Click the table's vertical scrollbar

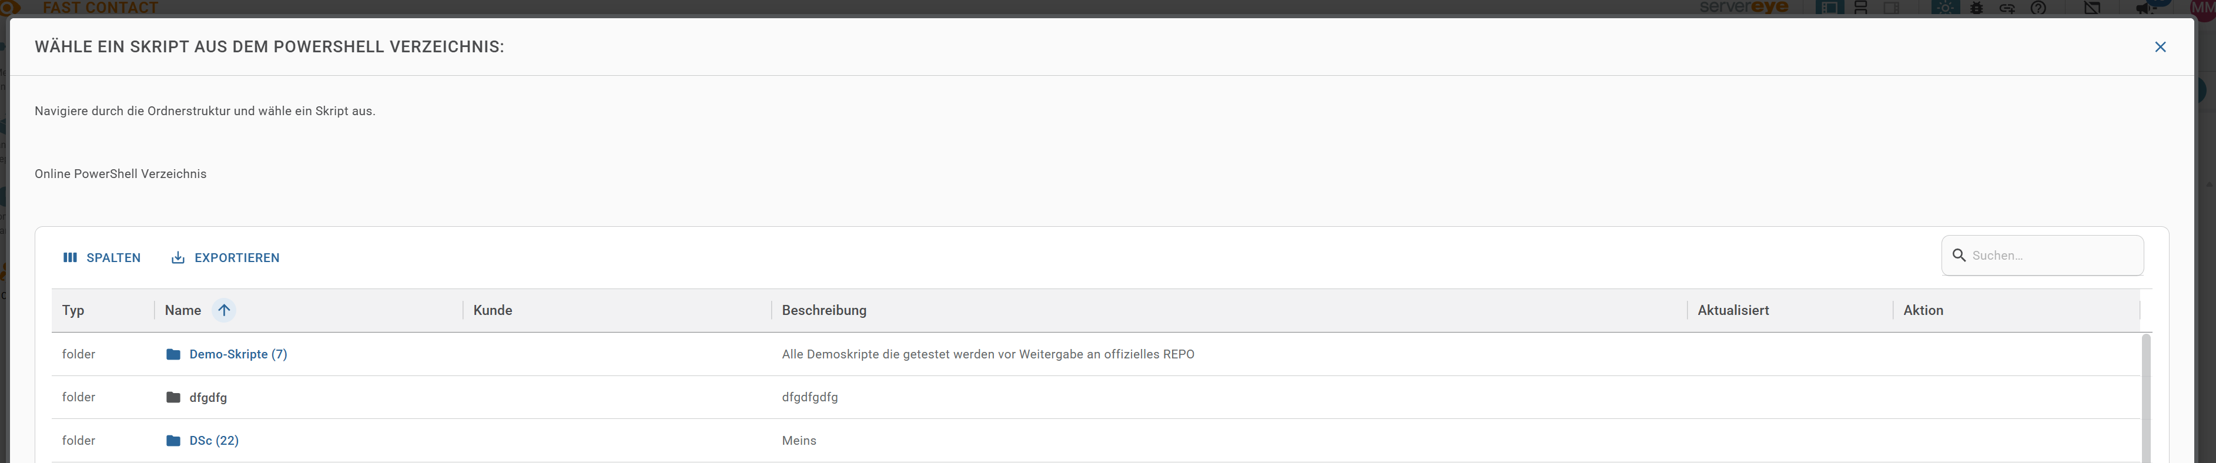point(2145,398)
